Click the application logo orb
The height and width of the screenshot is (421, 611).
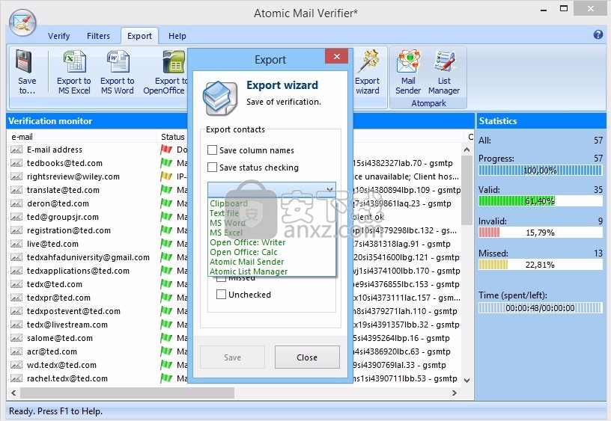(x=22, y=22)
